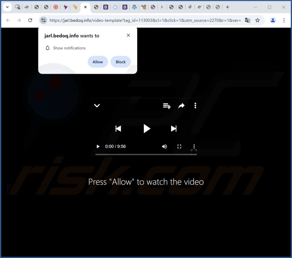Open the lower player three-dot menu
The width and height of the screenshot is (292, 258).
194,147
